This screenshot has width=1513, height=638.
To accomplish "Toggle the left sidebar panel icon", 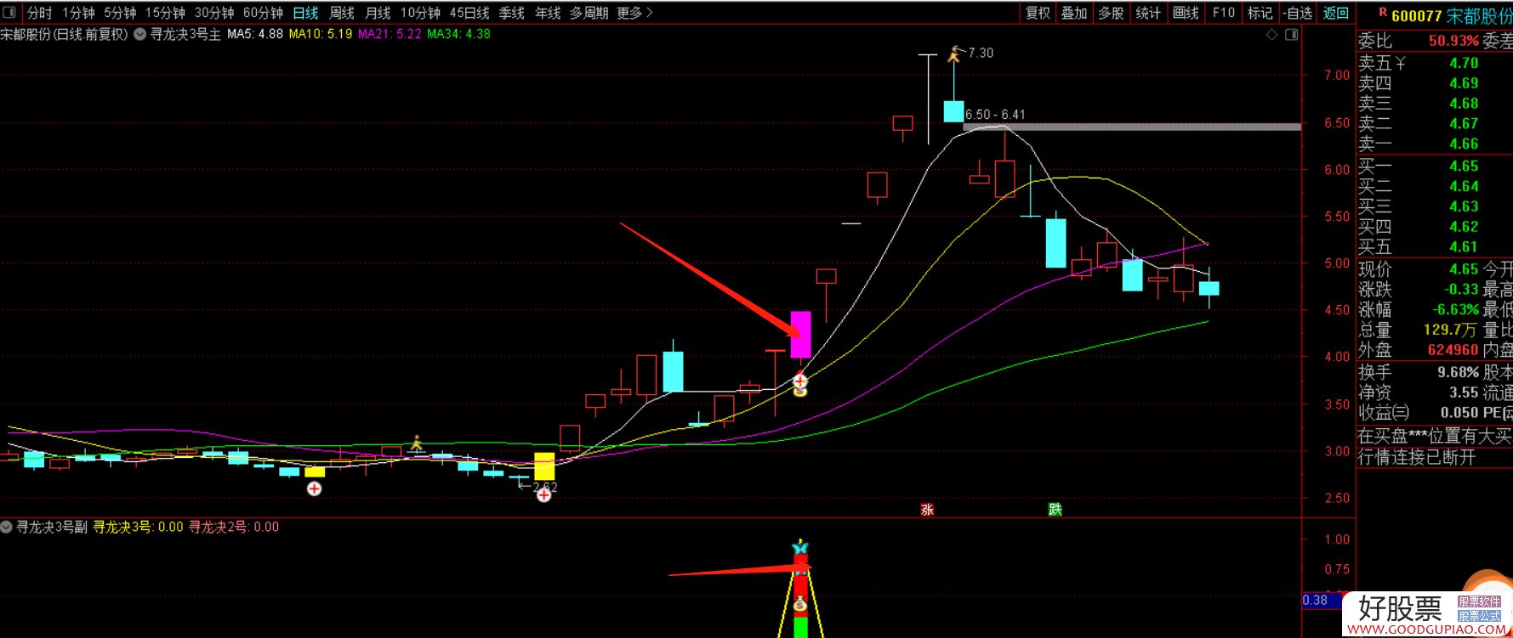I will [9, 13].
